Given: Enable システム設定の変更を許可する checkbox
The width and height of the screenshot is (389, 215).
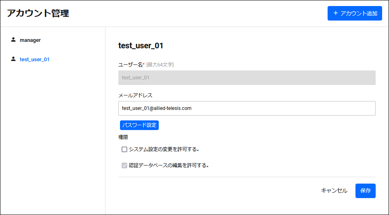Looking at the screenshot, I should 124,149.
